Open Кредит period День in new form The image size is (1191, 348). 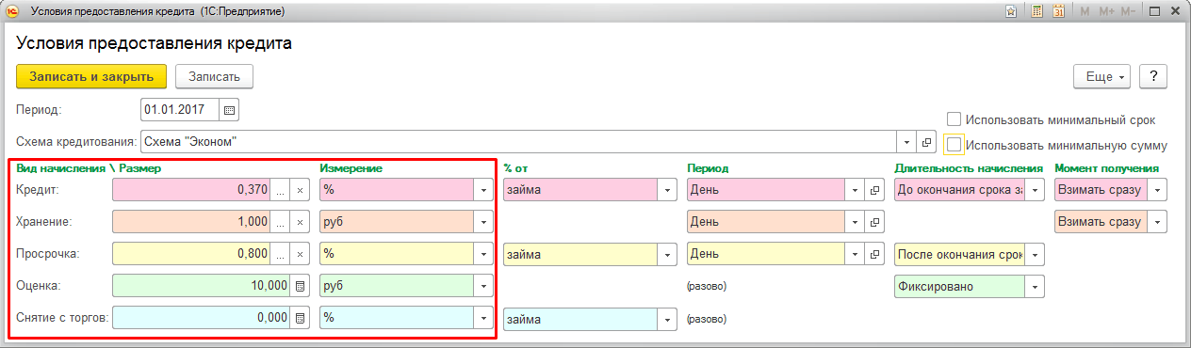coord(874,190)
